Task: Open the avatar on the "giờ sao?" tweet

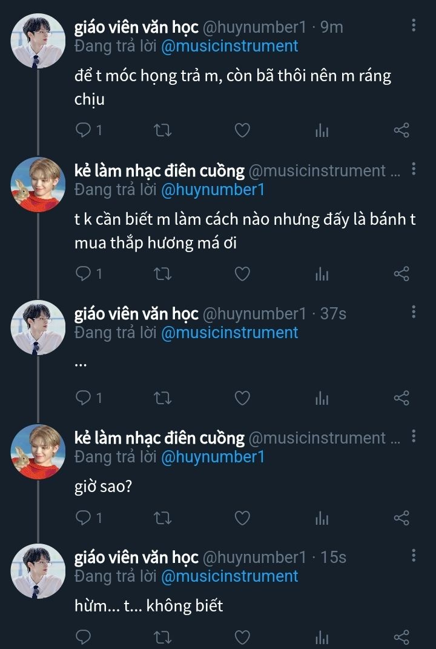Action: tap(38, 451)
